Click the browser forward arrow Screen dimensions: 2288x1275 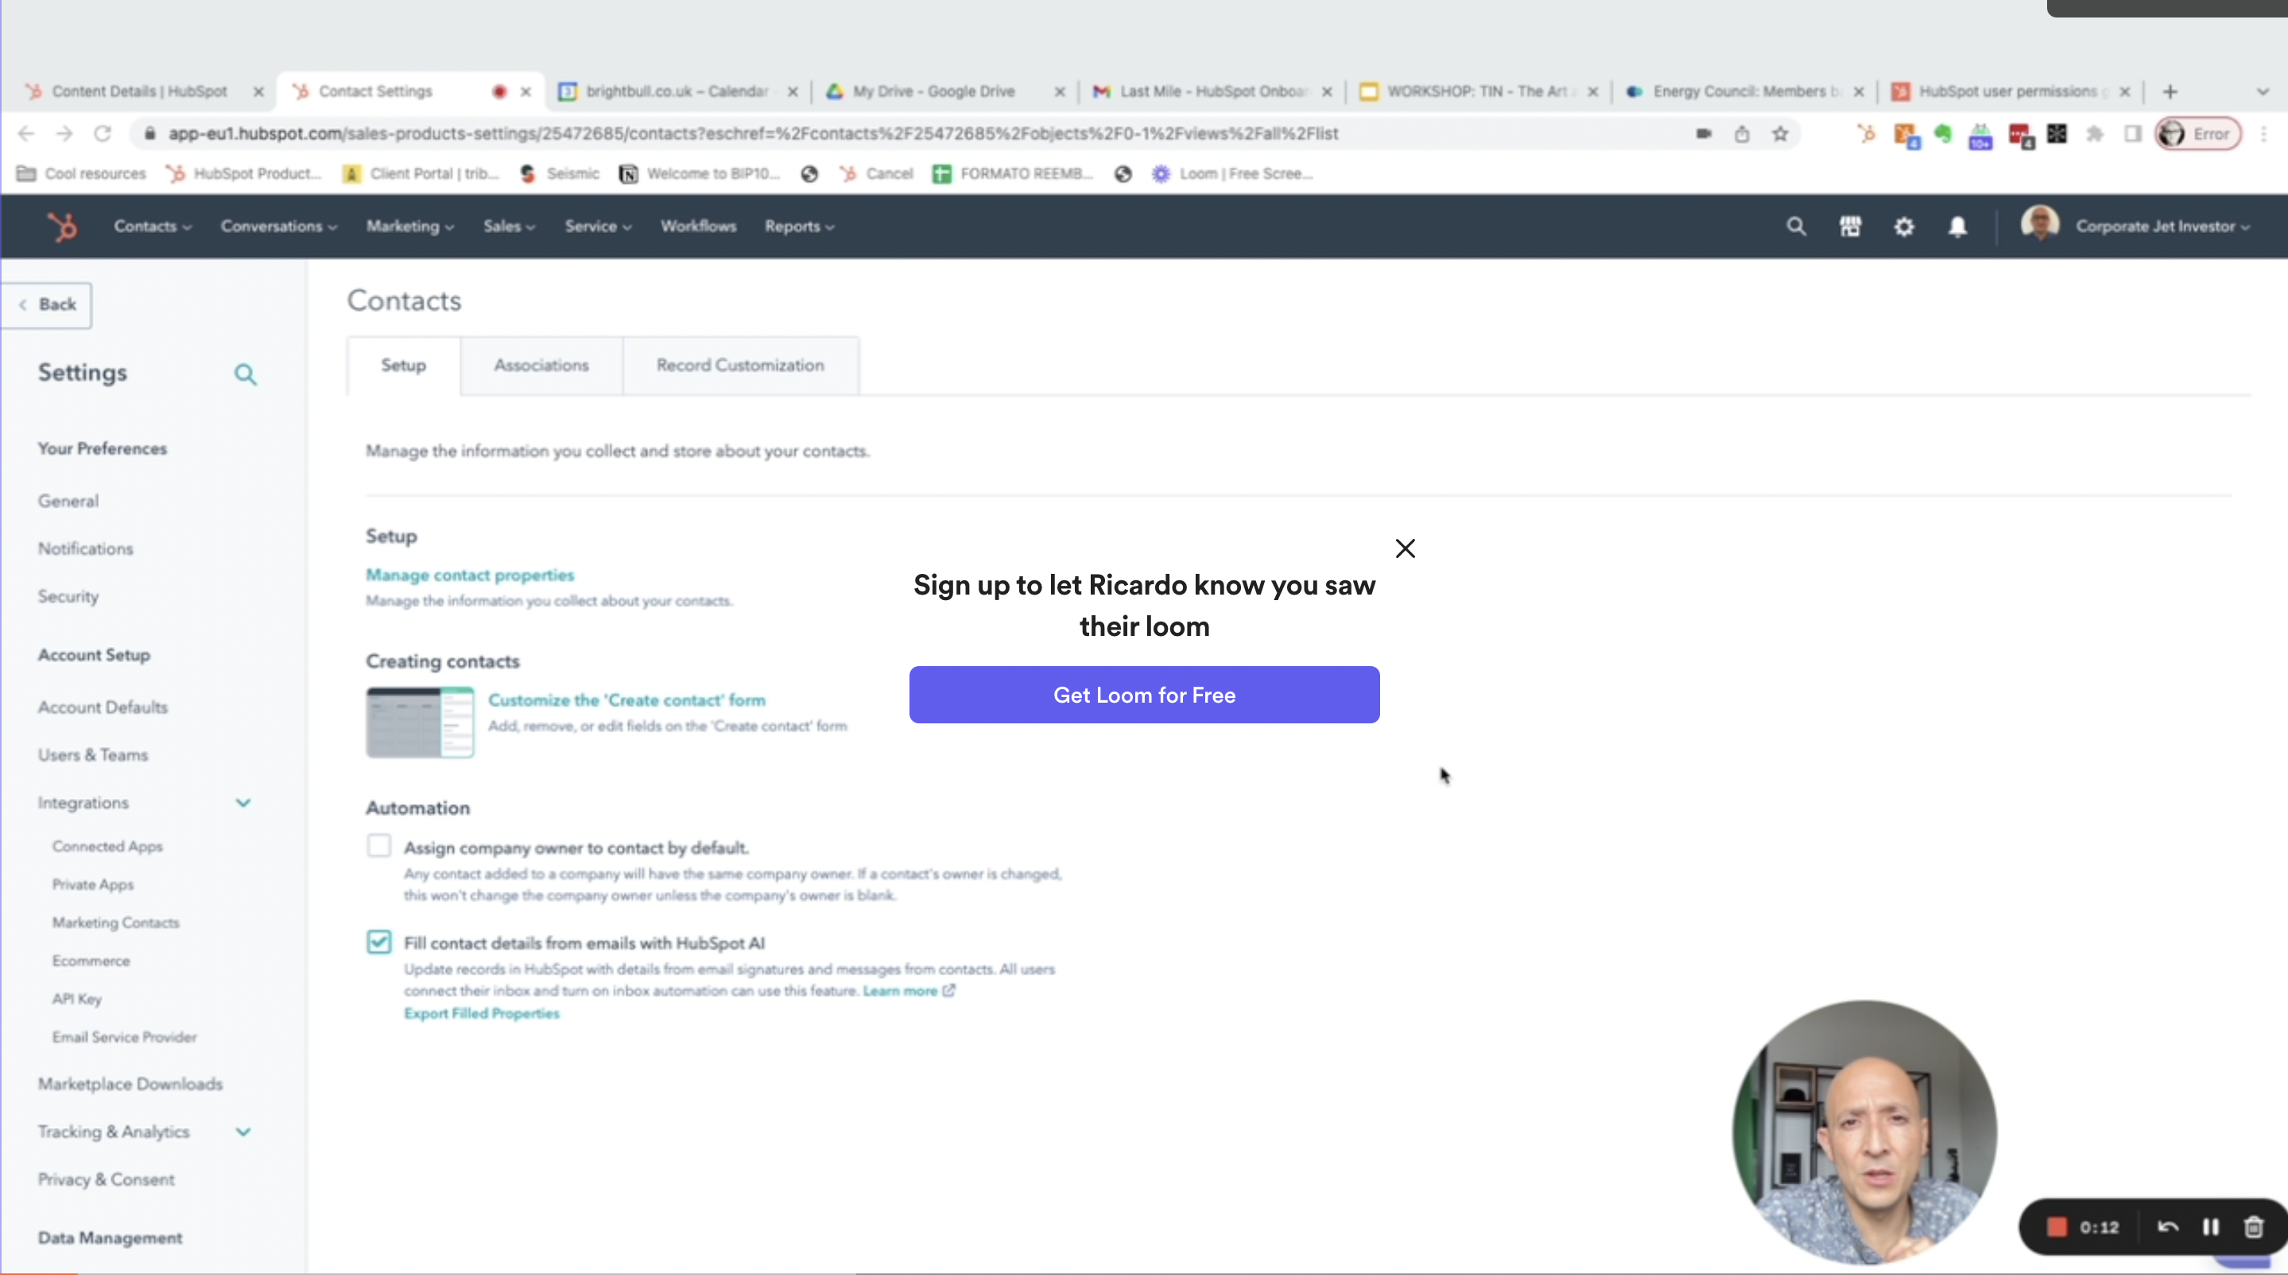tap(64, 134)
